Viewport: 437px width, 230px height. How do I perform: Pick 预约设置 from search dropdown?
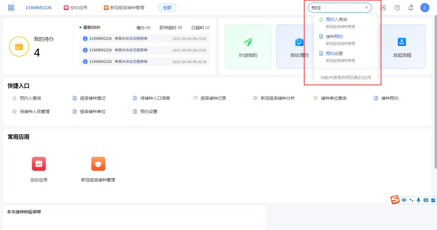click(334, 53)
